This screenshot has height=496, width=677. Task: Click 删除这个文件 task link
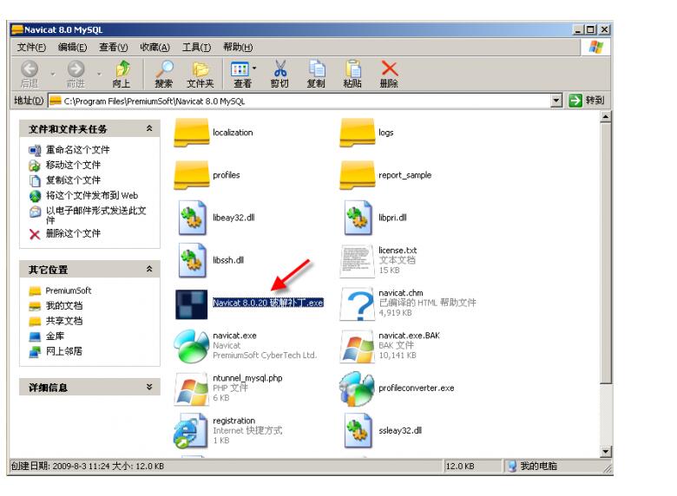[73, 233]
